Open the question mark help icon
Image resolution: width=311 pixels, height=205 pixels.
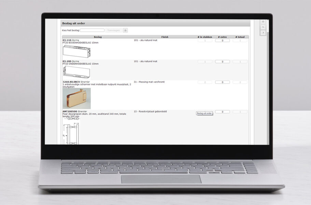coord(263,33)
